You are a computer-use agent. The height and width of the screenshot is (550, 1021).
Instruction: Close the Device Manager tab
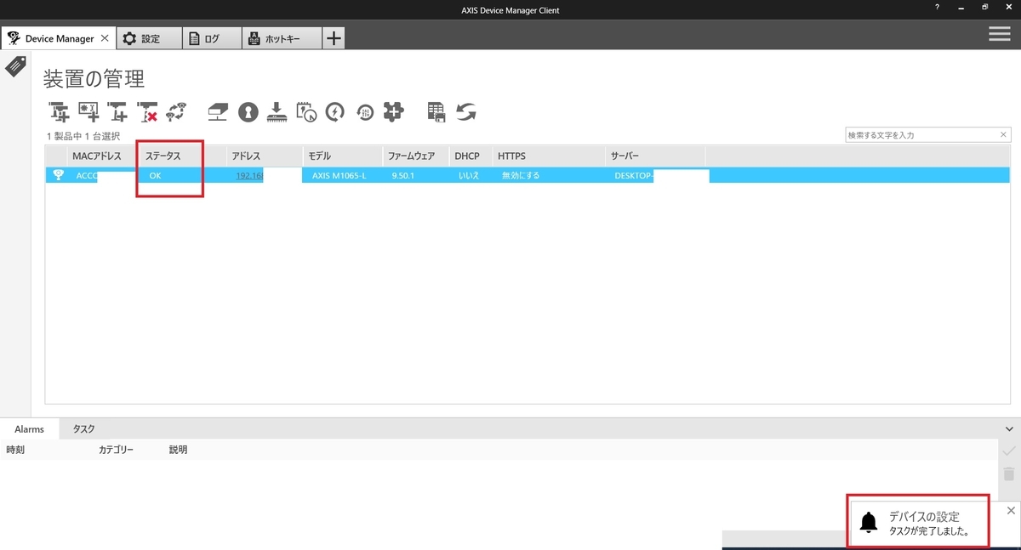(x=104, y=38)
